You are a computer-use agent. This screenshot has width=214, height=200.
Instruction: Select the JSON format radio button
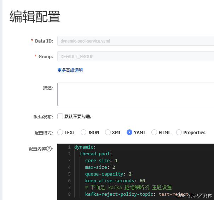click(83, 132)
